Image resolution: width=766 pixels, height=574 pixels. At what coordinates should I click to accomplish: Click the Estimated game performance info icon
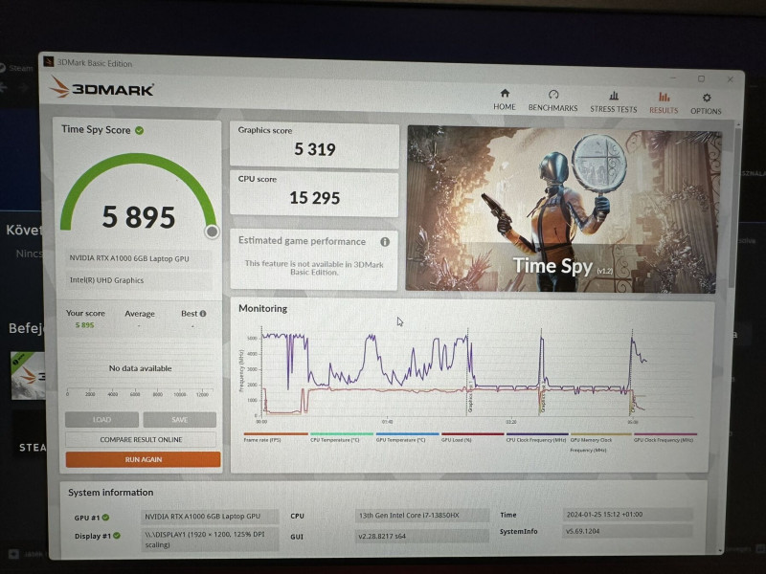pyautogui.click(x=385, y=242)
